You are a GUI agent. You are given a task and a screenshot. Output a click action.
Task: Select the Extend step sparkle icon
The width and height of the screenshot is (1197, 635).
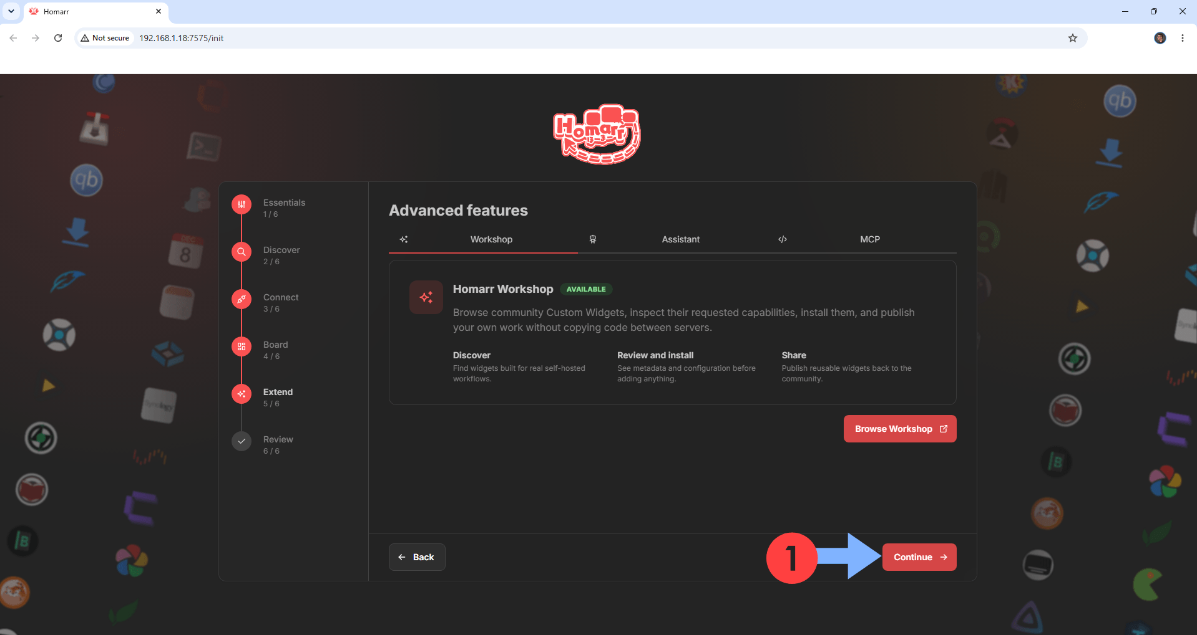point(242,394)
